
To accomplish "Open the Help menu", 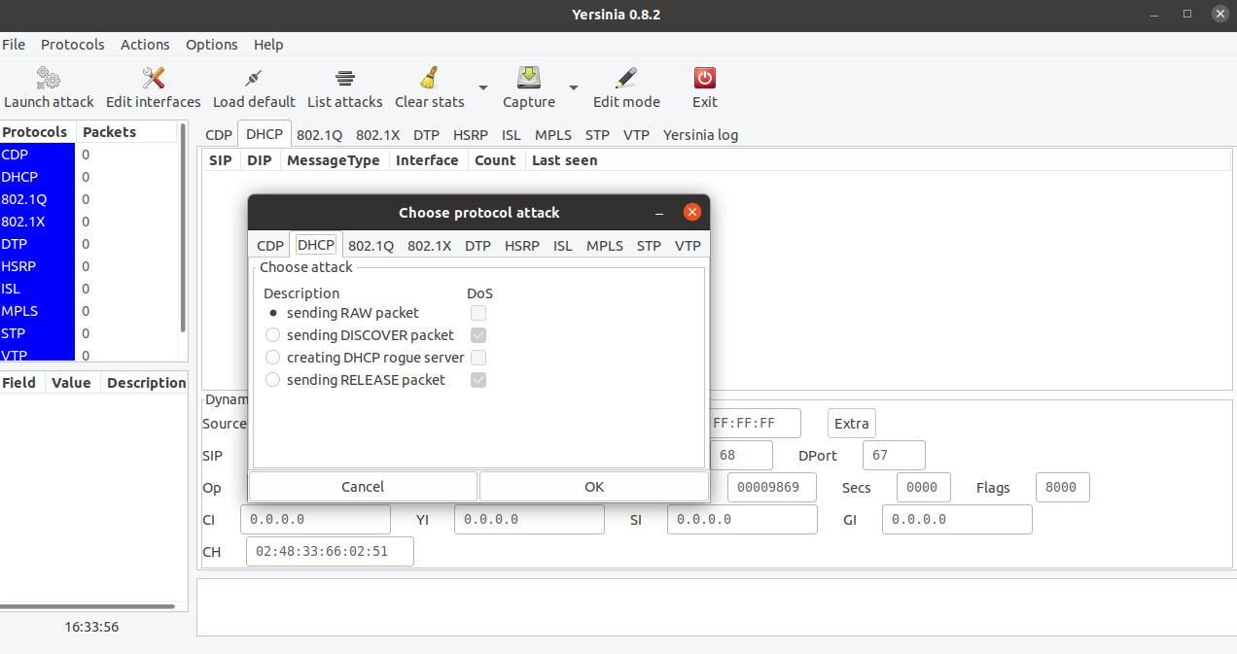I will 268,45.
